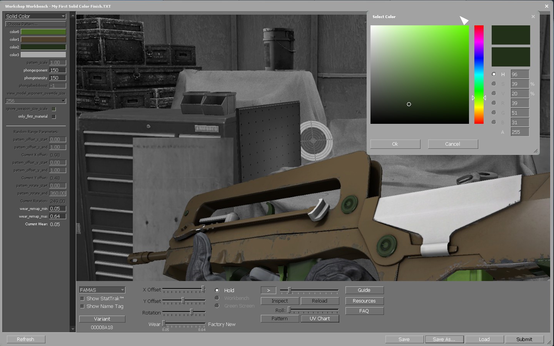
Task: Adjust the Roll slider
Action: point(313,310)
